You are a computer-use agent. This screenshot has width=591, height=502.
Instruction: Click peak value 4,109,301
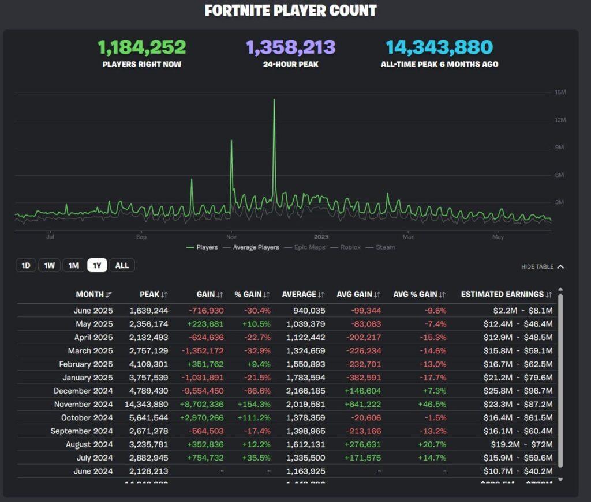(x=149, y=364)
